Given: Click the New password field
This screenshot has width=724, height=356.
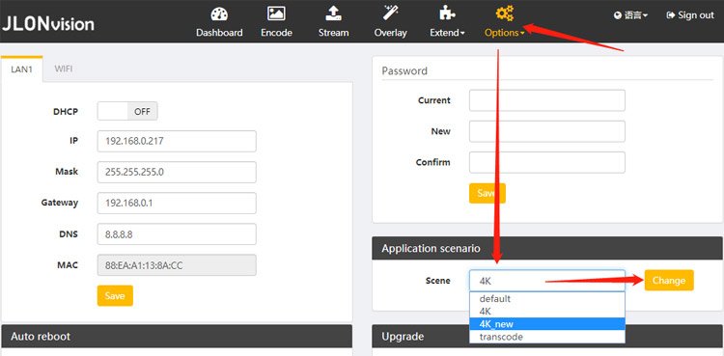Looking at the screenshot, I should pos(547,131).
